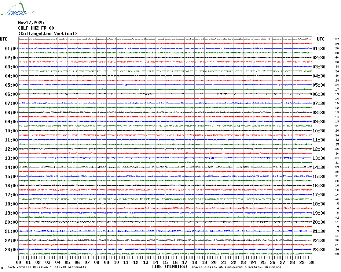
Task: Click minute 00 on the bottom time axis
Action: 18,262
